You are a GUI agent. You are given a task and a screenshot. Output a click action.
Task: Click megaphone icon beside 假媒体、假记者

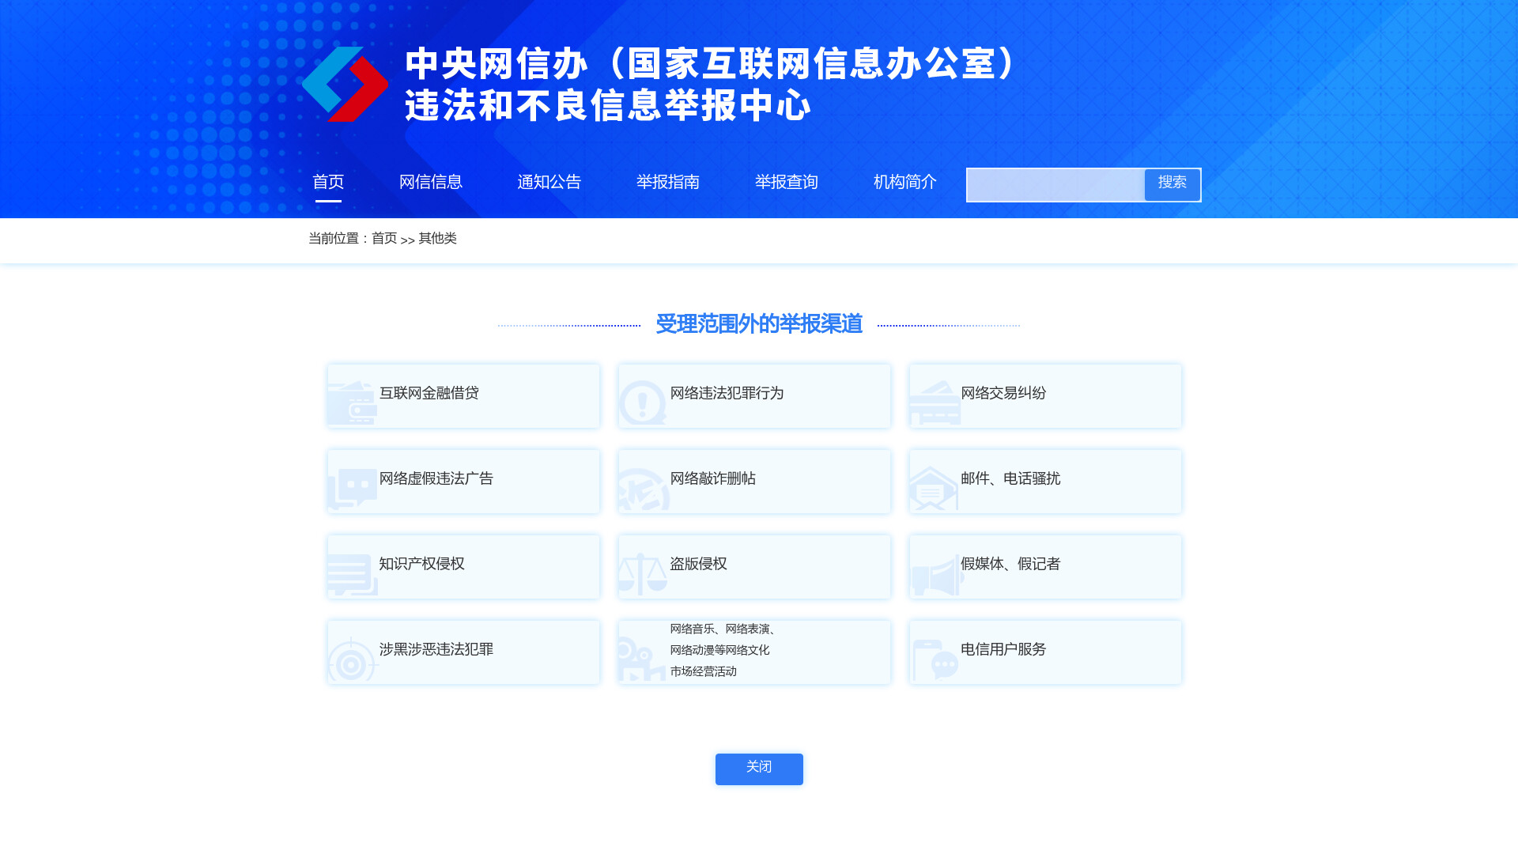(937, 575)
